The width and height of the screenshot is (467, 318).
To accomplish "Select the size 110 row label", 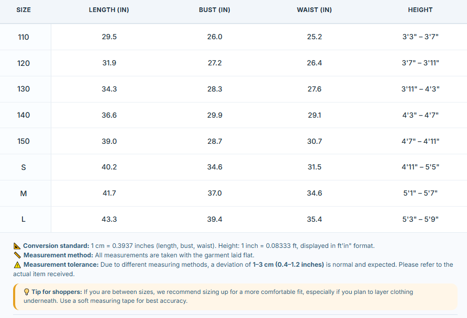I will [x=24, y=37].
